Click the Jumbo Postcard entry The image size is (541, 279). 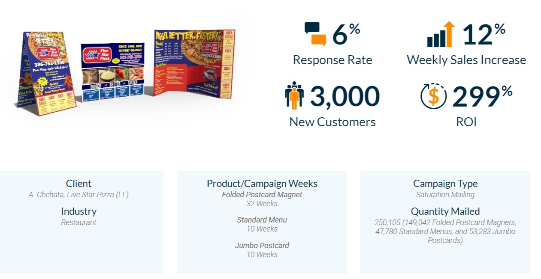tap(262, 246)
